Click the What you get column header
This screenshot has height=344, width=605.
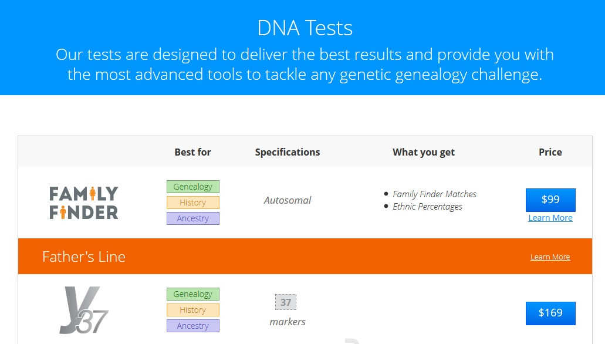(424, 152)
